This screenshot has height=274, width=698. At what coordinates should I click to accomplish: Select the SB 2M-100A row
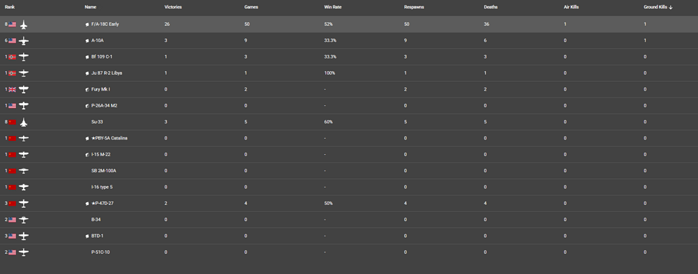click(x=349, y=171)
